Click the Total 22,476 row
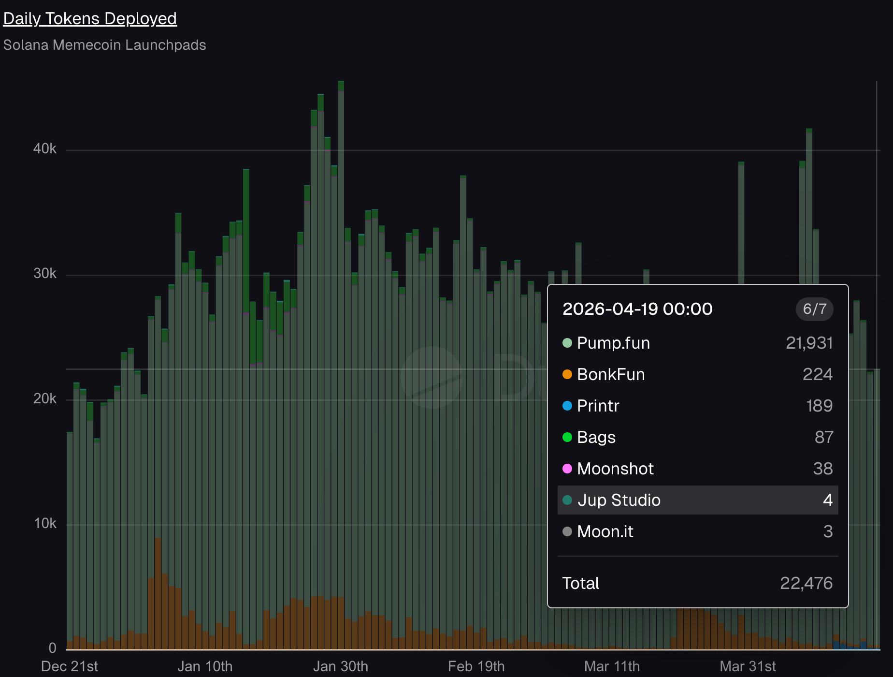 point(698,583)
